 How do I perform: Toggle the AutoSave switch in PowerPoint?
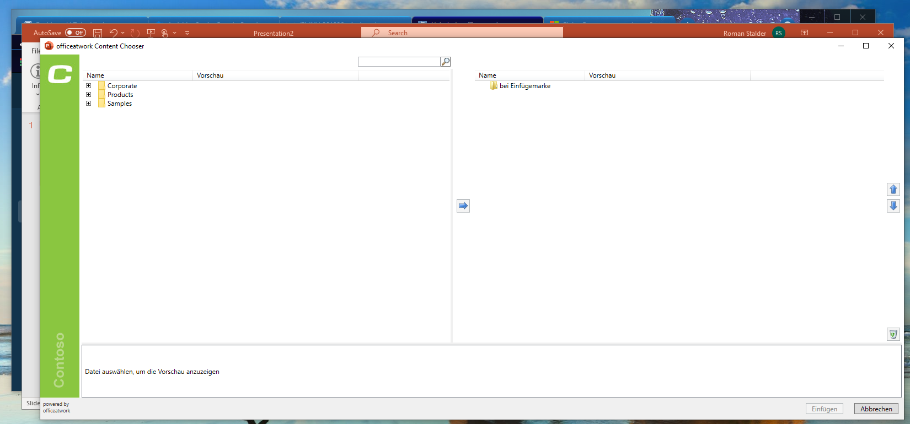pyautogui.click(x=76, y=33)
